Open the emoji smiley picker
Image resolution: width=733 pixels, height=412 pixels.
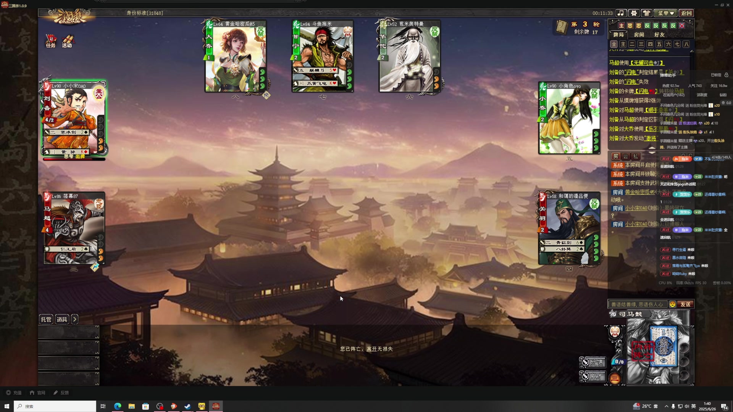tap(673, 304)
